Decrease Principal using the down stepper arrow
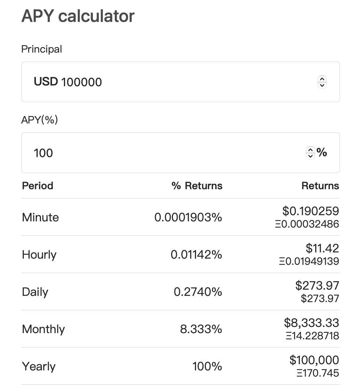 [x=322, y=85]
